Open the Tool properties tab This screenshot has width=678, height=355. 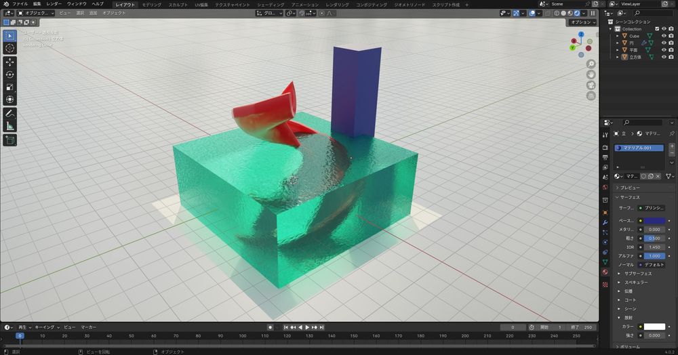click(x=605, y=135)
